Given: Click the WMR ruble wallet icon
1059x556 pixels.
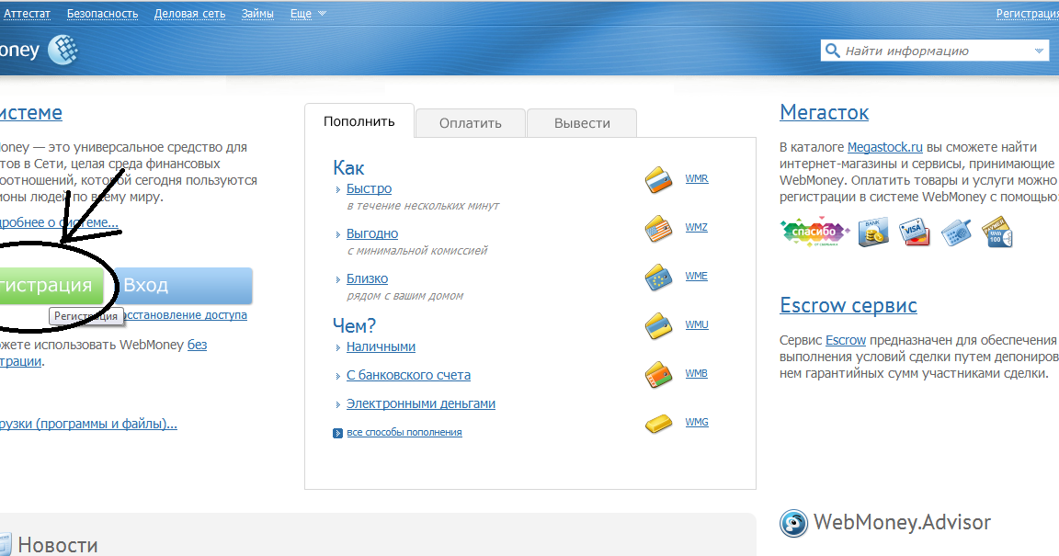Looking at the screenshot, I should coord(658,180).
